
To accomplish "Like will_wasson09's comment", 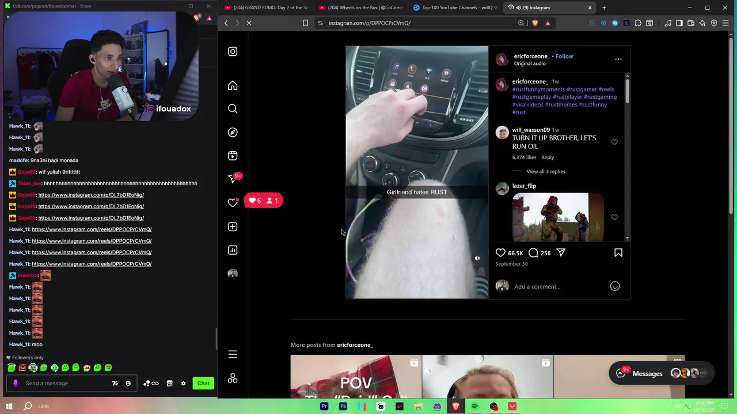I will point(614,142).
